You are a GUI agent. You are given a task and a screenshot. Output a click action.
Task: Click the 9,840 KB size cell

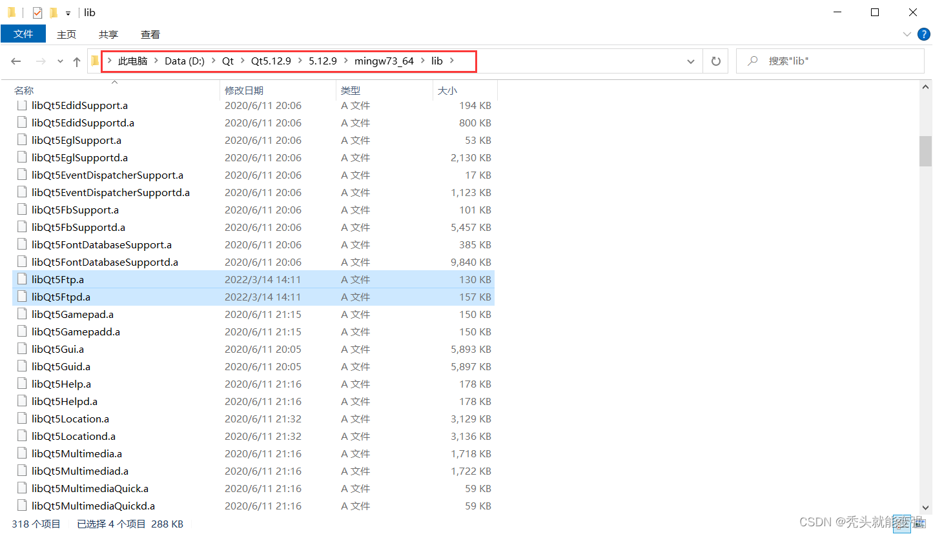click(x=471, y=262)
